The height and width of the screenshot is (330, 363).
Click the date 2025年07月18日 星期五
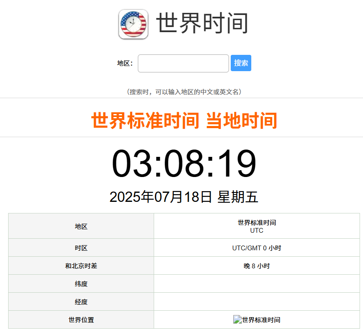point(184,197)
